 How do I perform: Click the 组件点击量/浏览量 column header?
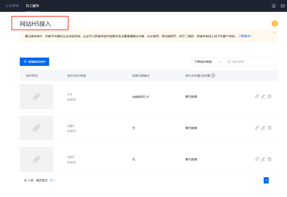(x=198, y=76)
